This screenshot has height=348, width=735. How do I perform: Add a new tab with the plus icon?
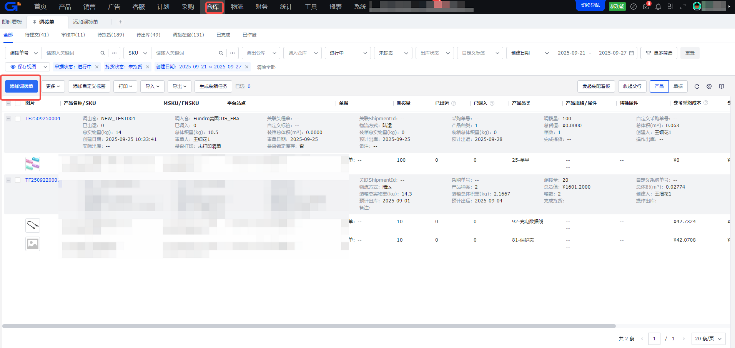[x=120, y=22]
